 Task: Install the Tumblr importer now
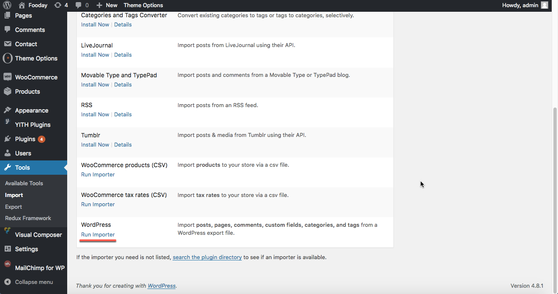point(95,144)
